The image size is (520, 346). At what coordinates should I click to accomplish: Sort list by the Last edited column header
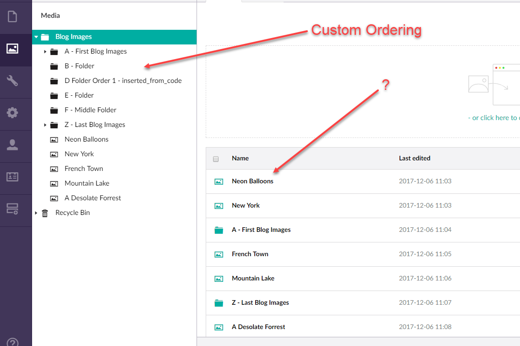(415, 158)
